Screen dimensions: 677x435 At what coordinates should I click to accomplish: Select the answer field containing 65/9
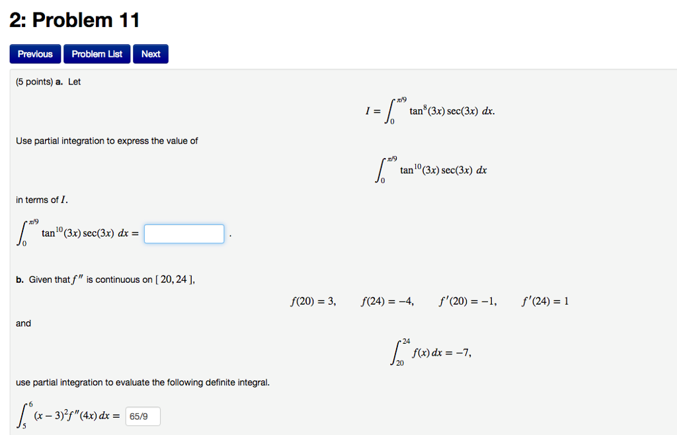point(142,416)
